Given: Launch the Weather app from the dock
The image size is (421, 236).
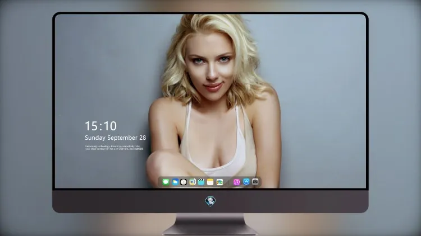Looking at the screenshot, I should click(175, 182).
